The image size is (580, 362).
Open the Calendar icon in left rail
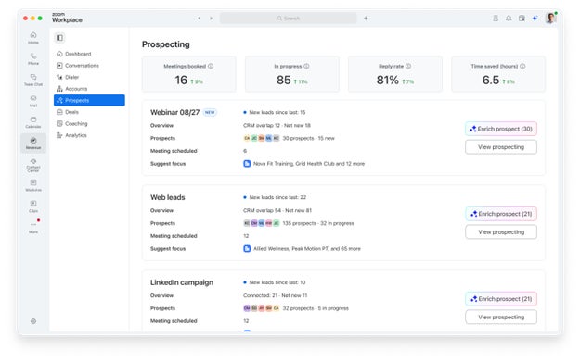[x=33, y=122]
